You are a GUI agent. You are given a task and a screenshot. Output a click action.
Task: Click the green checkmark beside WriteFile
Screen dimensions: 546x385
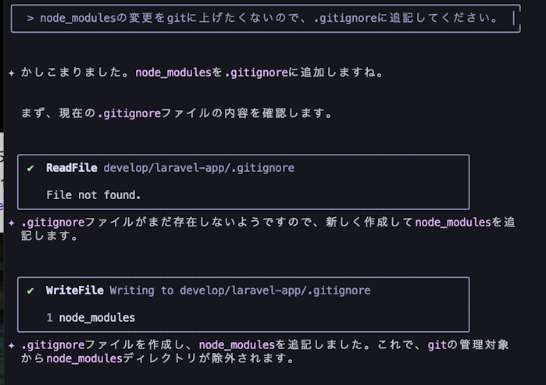tap(30, 291)
